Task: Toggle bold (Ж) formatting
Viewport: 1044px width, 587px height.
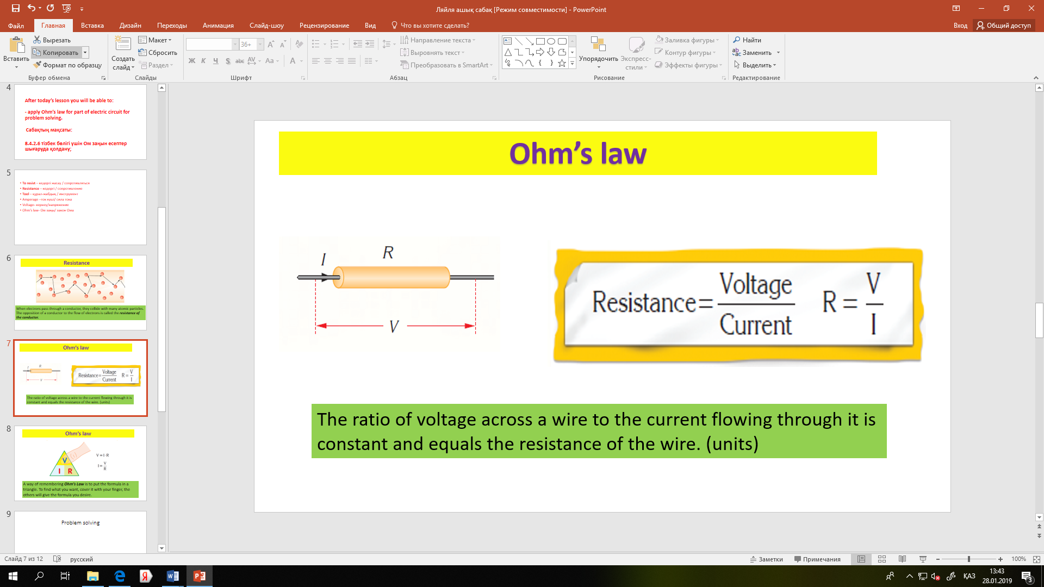Action: tap(191, 61)
